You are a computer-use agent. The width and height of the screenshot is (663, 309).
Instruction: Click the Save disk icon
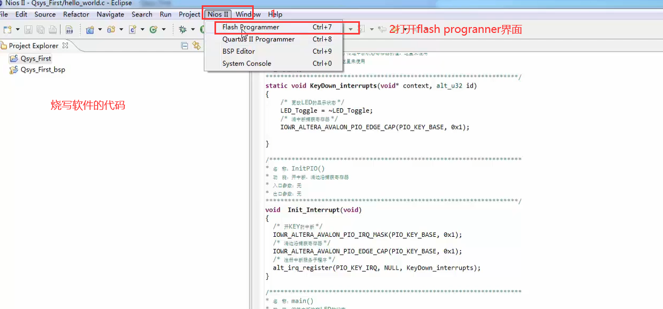(28, 29)
